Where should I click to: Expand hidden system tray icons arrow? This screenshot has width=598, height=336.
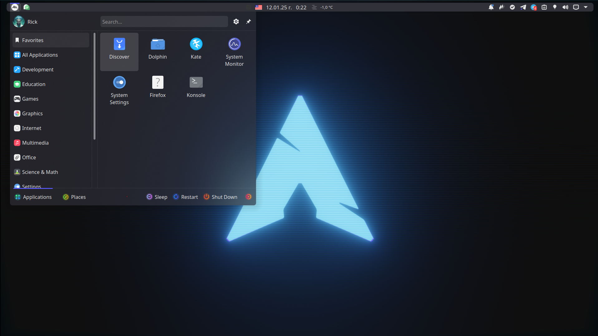[586, 7]
